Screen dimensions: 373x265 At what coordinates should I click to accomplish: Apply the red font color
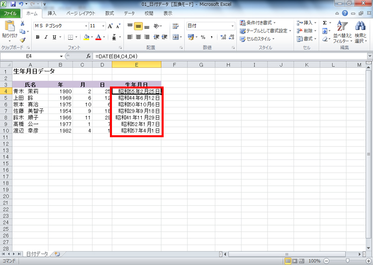click(x=98, y=37)
